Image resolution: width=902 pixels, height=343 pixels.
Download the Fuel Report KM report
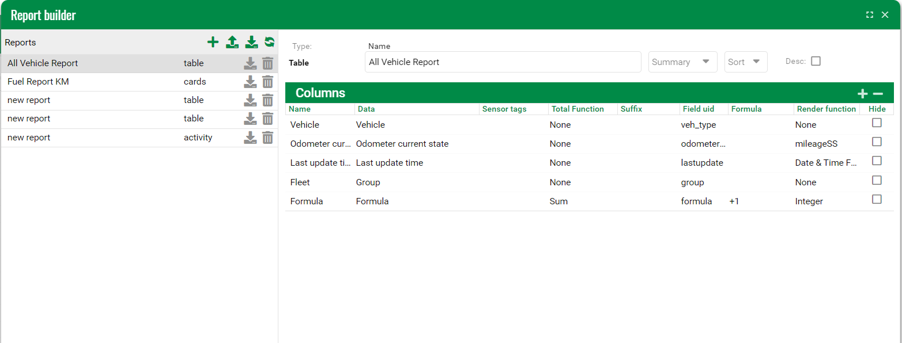pyautogui.click(x=250, y=82)
